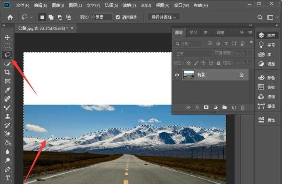Expand hidden tabs with double chevron
Viewport: 282px width, 184px height.
[x=242, y=32]
